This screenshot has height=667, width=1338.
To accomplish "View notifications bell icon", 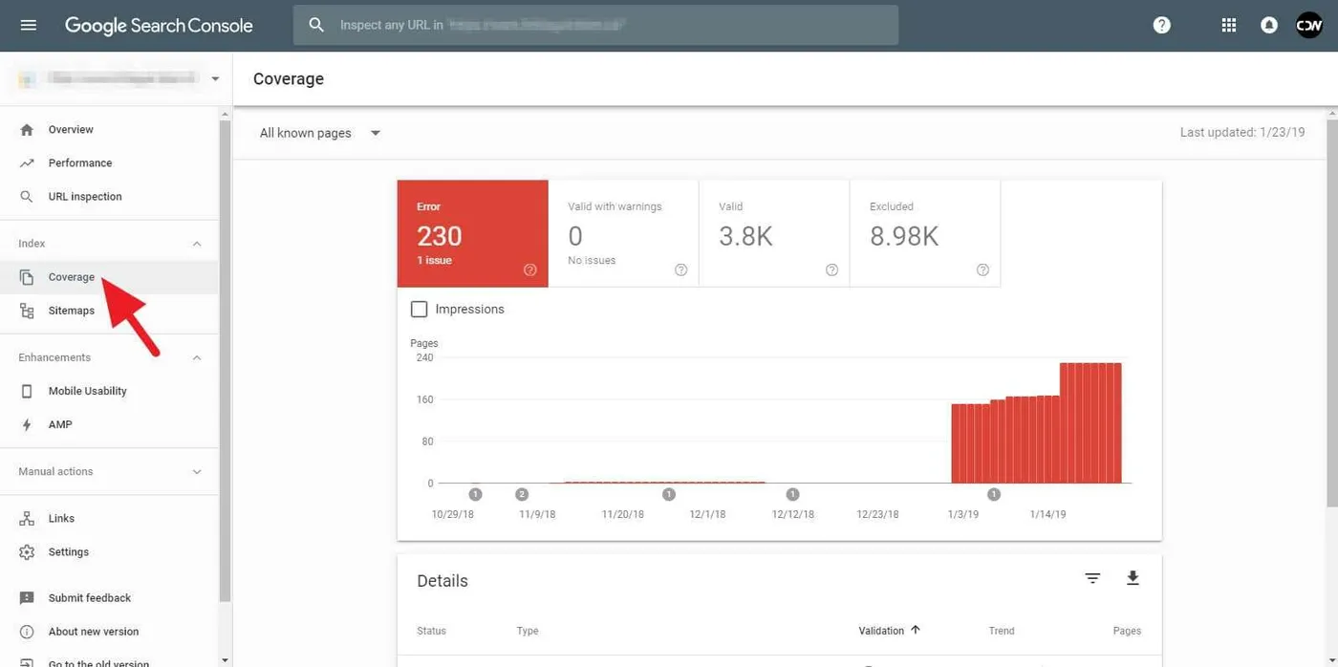I will click(1268, 25).
